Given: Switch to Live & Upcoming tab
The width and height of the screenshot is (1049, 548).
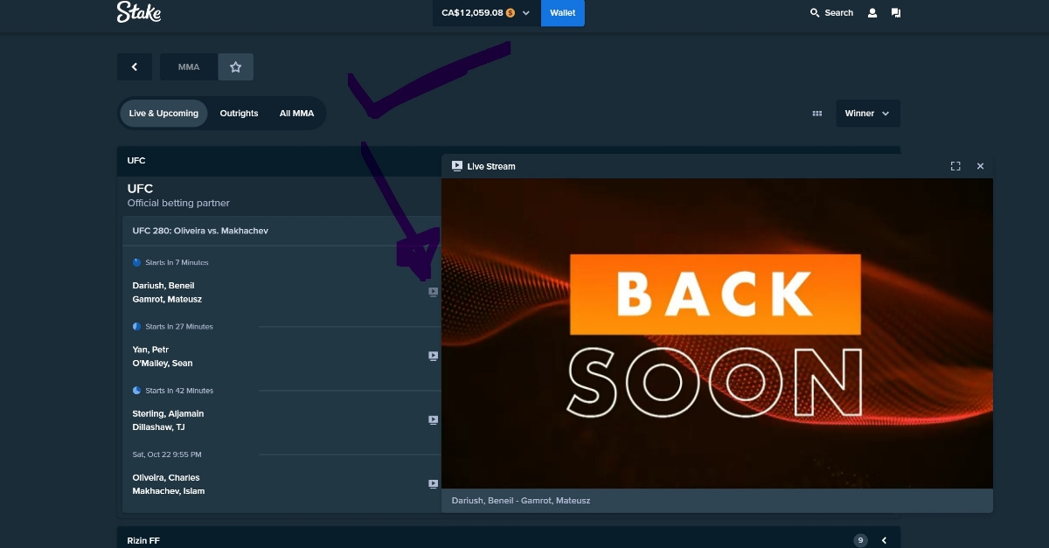Looking at the screenshot, I should pos(163,114).
